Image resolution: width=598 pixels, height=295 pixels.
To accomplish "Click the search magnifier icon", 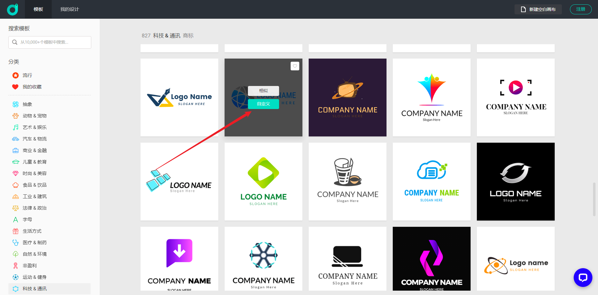I will click(x=15, y=42).
